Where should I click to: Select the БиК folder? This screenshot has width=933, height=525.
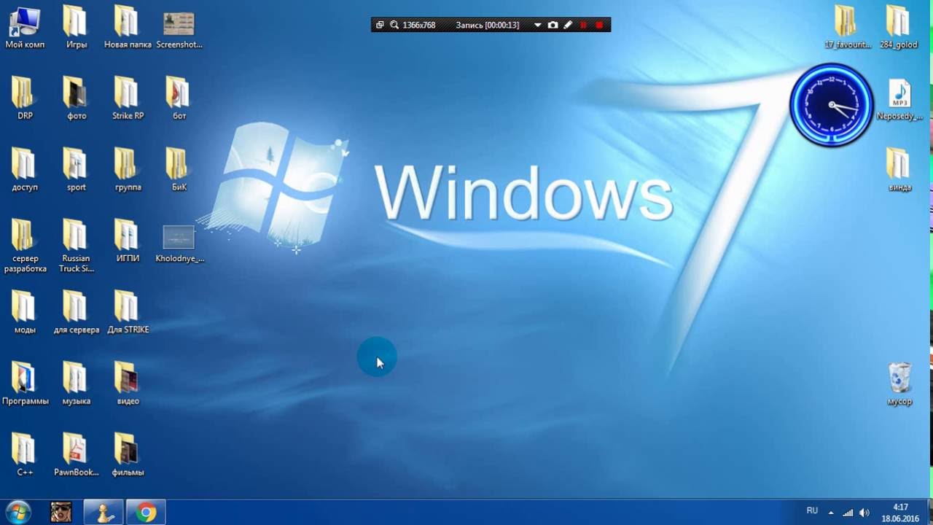click(179, 170)
